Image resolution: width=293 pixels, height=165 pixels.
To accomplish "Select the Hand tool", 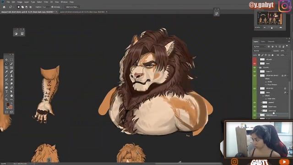I will click(11, 96).
